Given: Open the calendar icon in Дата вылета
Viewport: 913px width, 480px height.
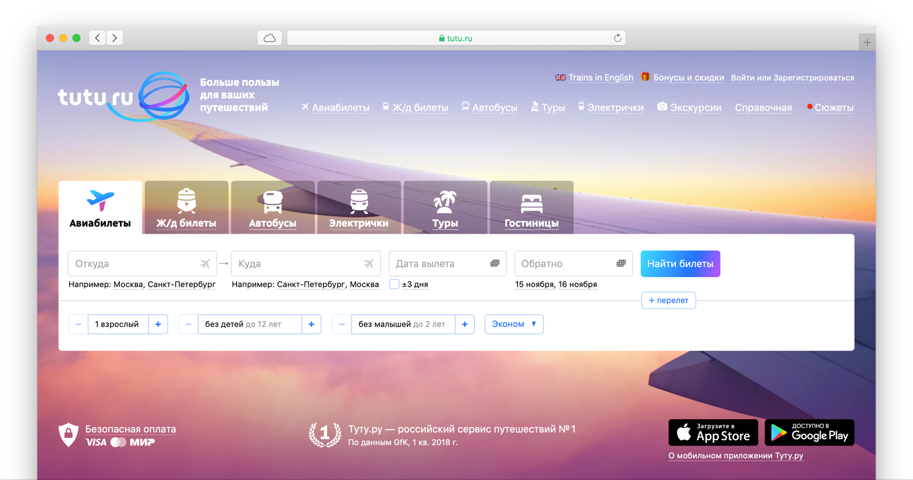Looking at the screenshot, I should (x=495, y=263).
